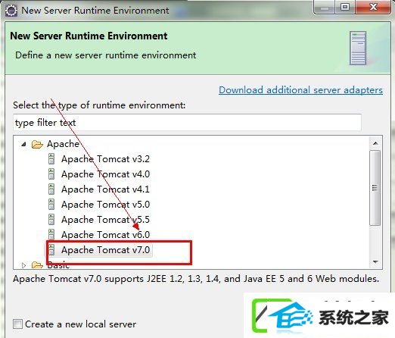This screenshot has width=395, height=338.
Task: Choose Apache Tomcat v5.5 from the list
Action: pyautogui.click(x=105, y=220)
